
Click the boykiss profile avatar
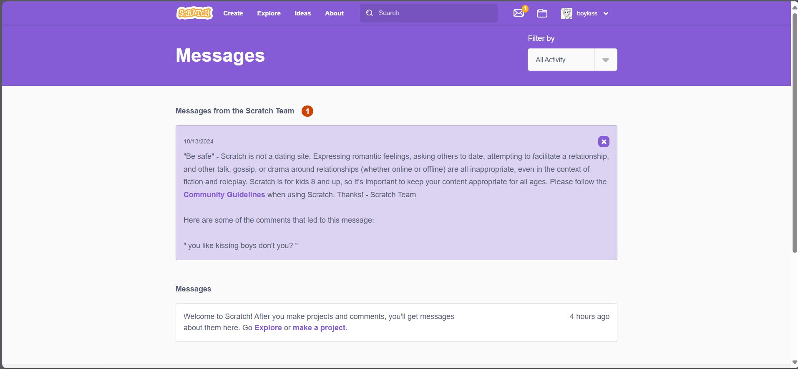(566, 13)
